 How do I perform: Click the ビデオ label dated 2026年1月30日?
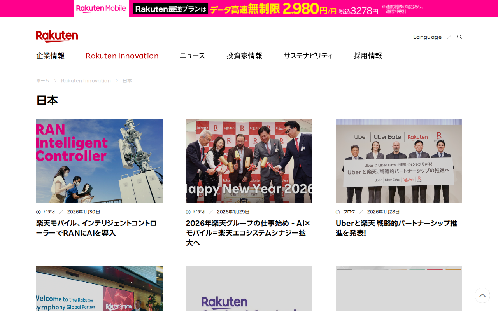[x=49, y=212]
